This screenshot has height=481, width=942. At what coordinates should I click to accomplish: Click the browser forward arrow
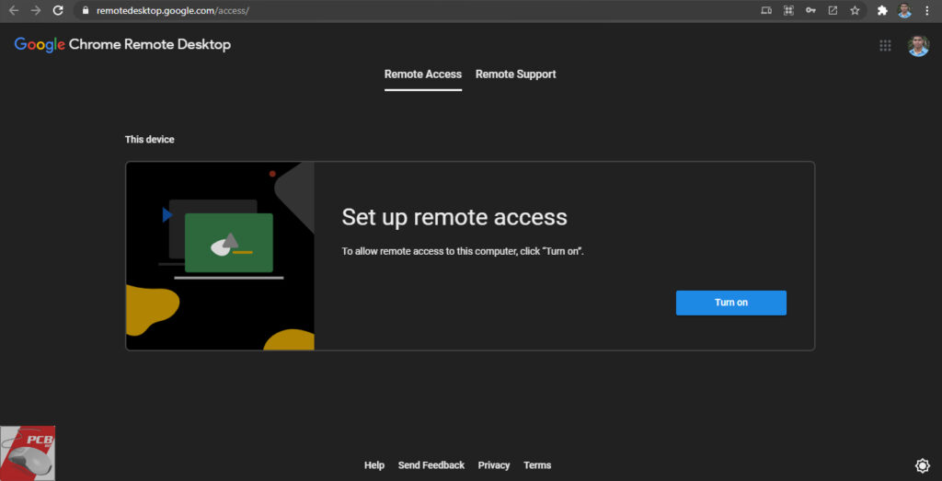pos(35,10)
